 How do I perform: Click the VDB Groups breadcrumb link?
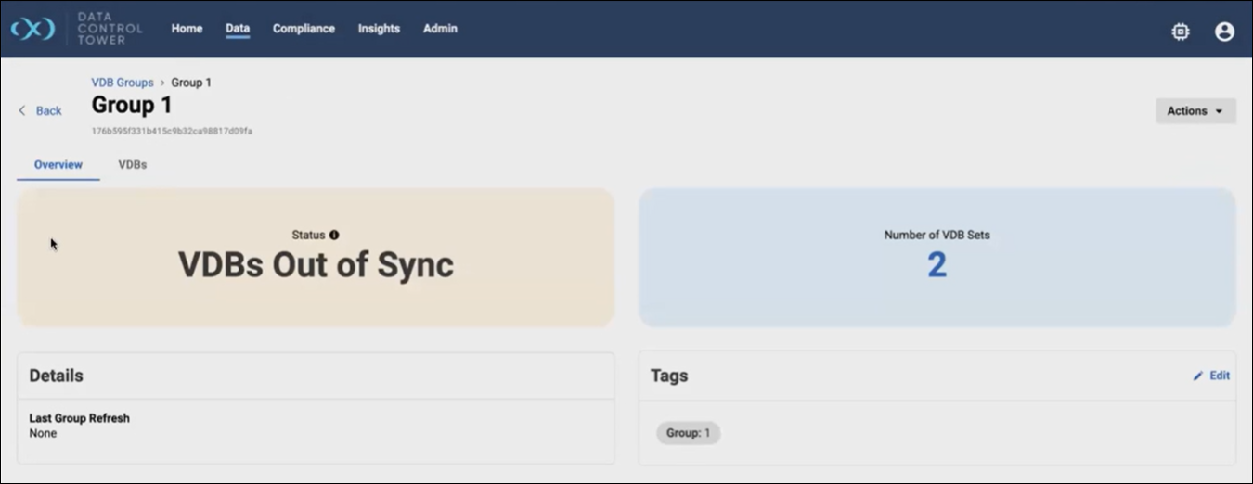[x=122, y=83]
